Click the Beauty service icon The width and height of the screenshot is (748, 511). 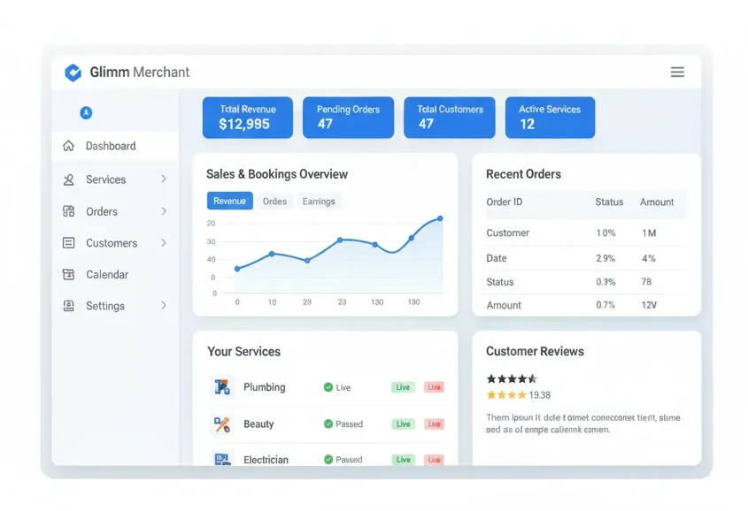(x=222, y=424)
